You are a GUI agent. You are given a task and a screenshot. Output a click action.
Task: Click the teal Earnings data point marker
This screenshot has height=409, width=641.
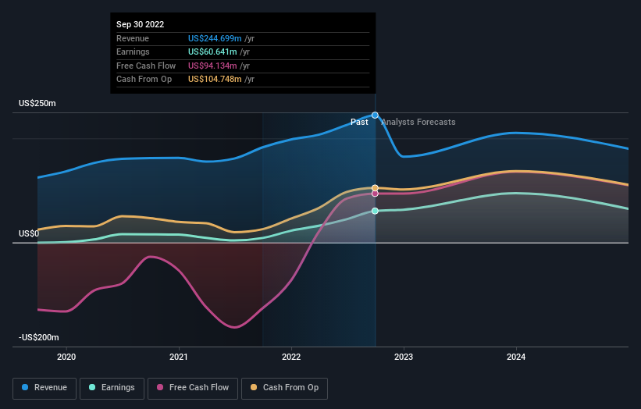(375, 211)
